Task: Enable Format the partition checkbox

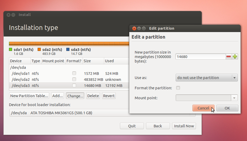Action: click(x=178, y=88)
